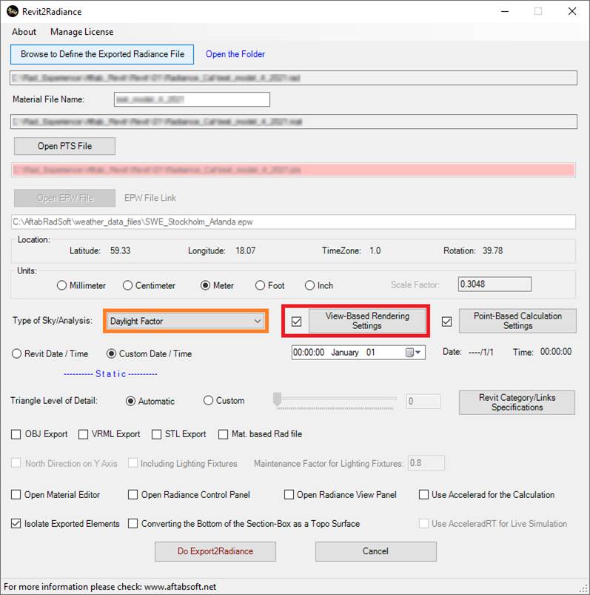Open Point-Based Calculation Settings
Viewport: 590px width, 595px height.
click(517, 321)
